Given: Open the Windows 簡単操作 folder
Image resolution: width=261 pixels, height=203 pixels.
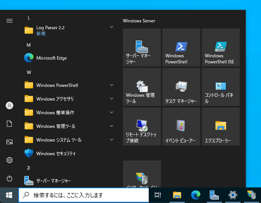Looking at the screenshot, I should tap(69, 112).
